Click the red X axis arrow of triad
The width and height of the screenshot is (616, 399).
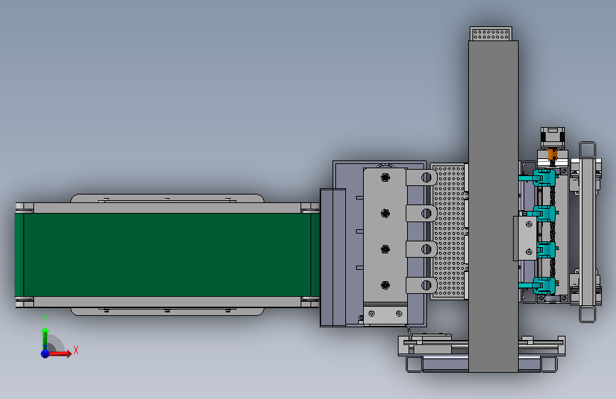62,354
